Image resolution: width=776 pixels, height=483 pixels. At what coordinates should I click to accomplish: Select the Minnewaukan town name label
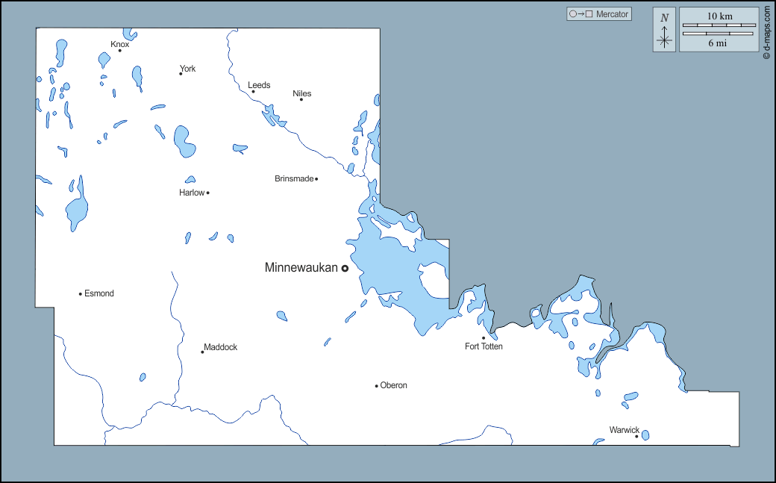tap(301, 267)
